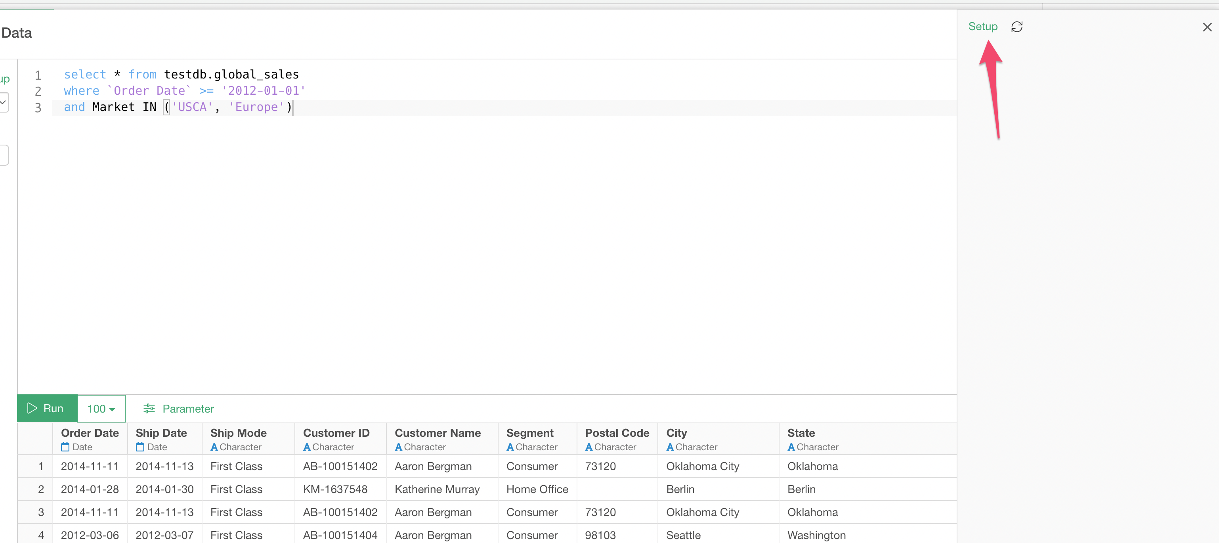Click the refresh icon next to Setup
The image size is (1219, 543).
(1016, 27)
